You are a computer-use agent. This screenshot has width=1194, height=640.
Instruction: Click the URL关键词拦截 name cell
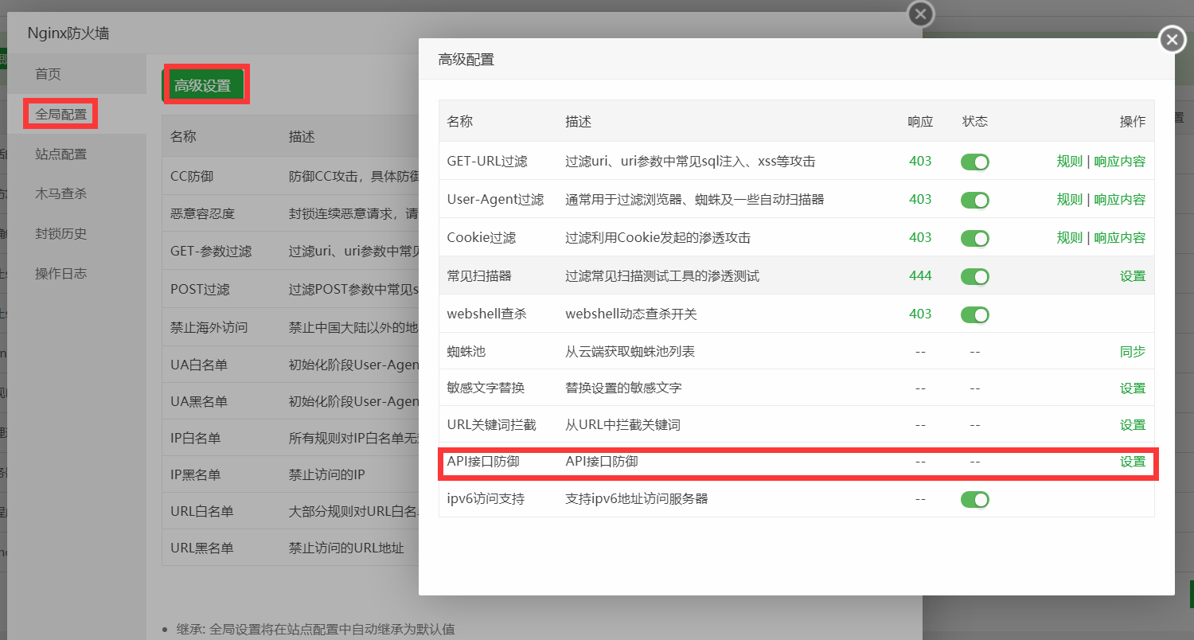point(492,424)
